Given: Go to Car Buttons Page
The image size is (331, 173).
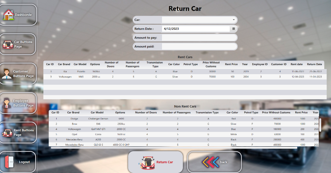Looking at the screenshot, I should coord(23,44).
